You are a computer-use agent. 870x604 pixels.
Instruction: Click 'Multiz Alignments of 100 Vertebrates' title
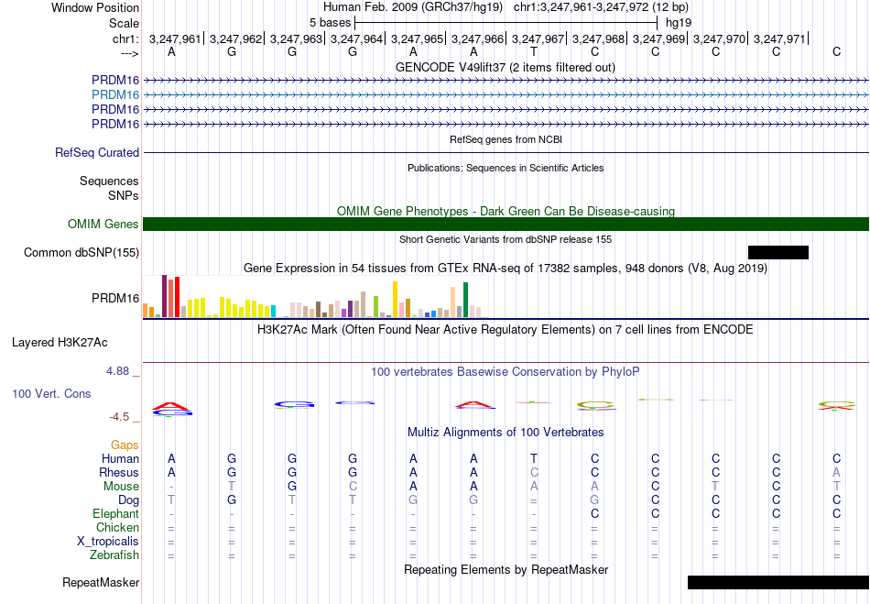(x=506, y=433)
